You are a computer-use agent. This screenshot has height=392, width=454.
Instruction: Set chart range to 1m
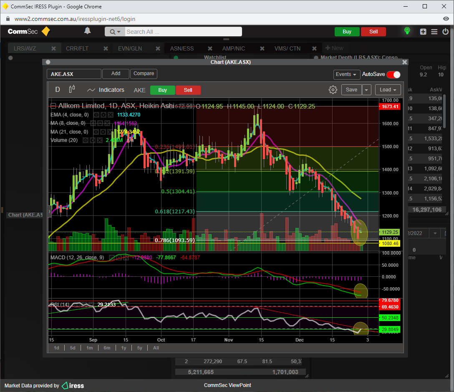(89, 348)
